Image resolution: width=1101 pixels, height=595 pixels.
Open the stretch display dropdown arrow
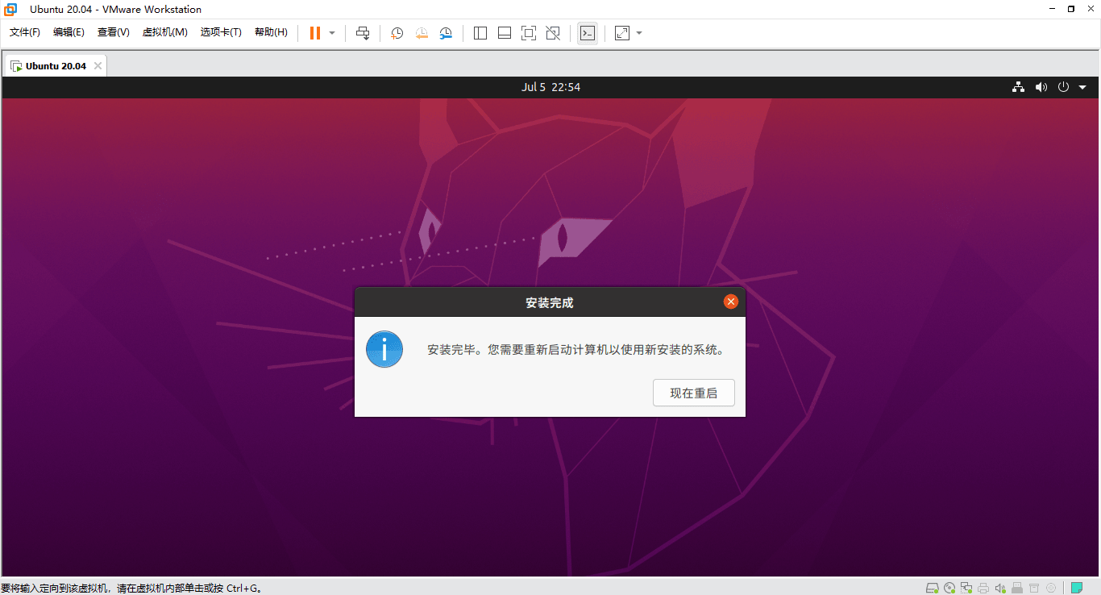coord(639,33)
